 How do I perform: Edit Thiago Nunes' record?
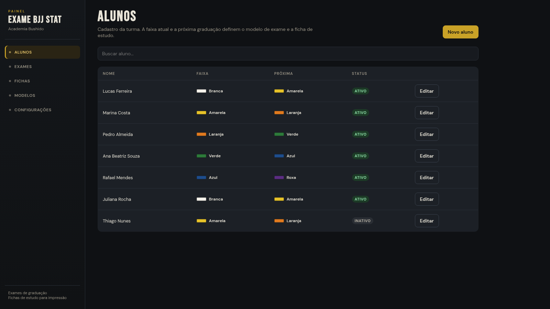pyautogui.click(x=427, y=221)
